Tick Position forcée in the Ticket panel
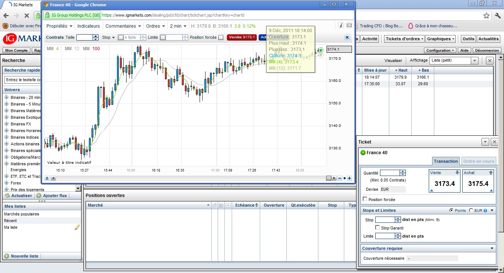The width and height of the screenshot is (504, 273). [x=365, y=199]
